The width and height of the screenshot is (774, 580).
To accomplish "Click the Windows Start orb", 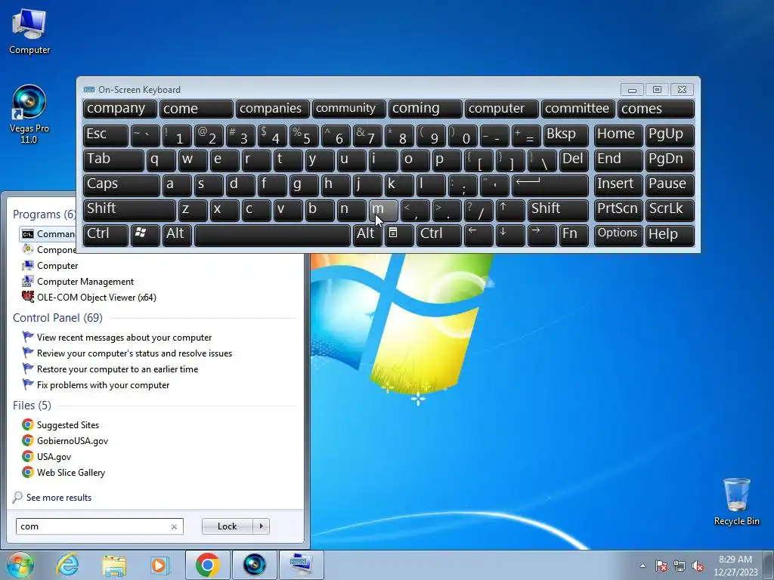I will point(20,565).
